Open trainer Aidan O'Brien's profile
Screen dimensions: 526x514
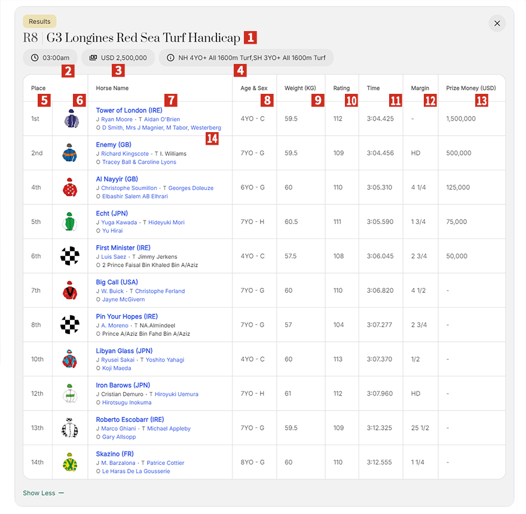pos(161,120)
